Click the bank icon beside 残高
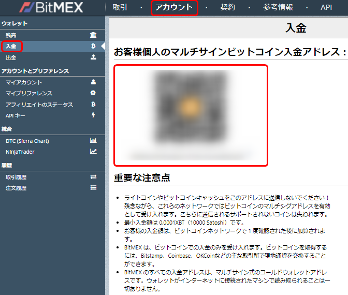 point(93,35)
